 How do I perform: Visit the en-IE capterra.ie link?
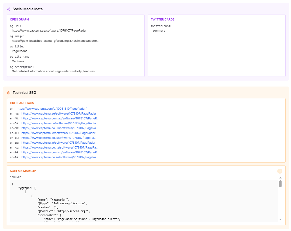[x=58, y=133]
